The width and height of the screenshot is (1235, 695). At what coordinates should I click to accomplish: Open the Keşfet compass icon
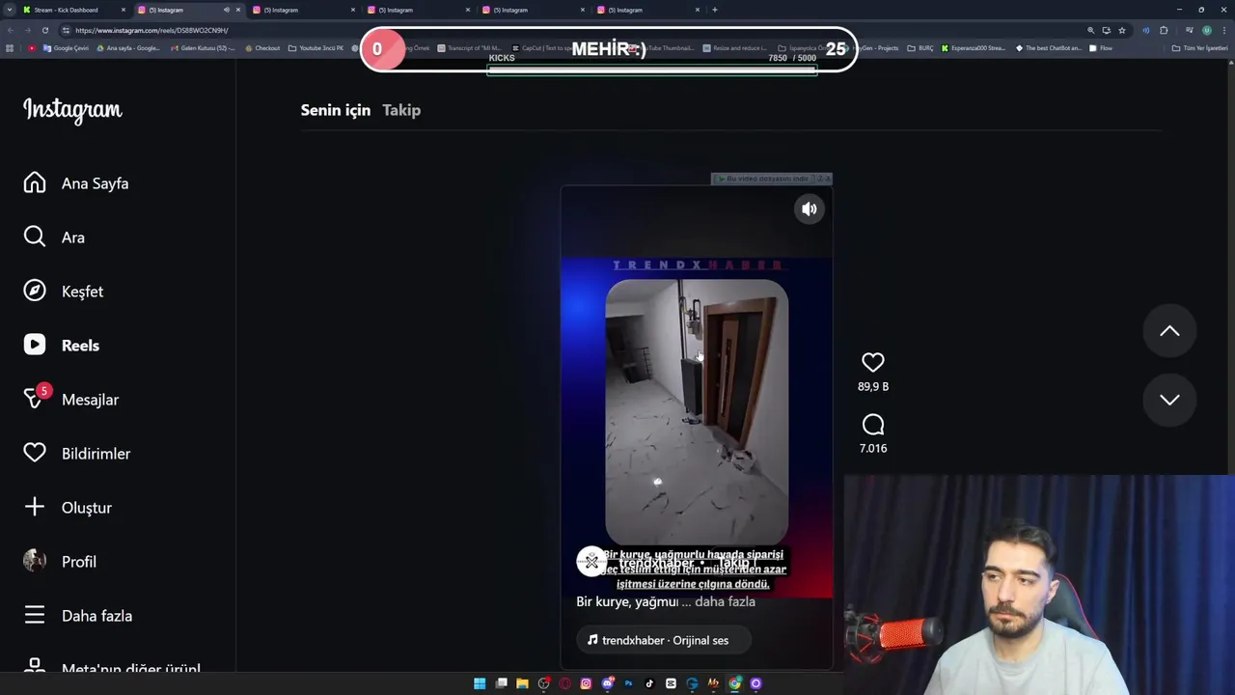[35, 292]
